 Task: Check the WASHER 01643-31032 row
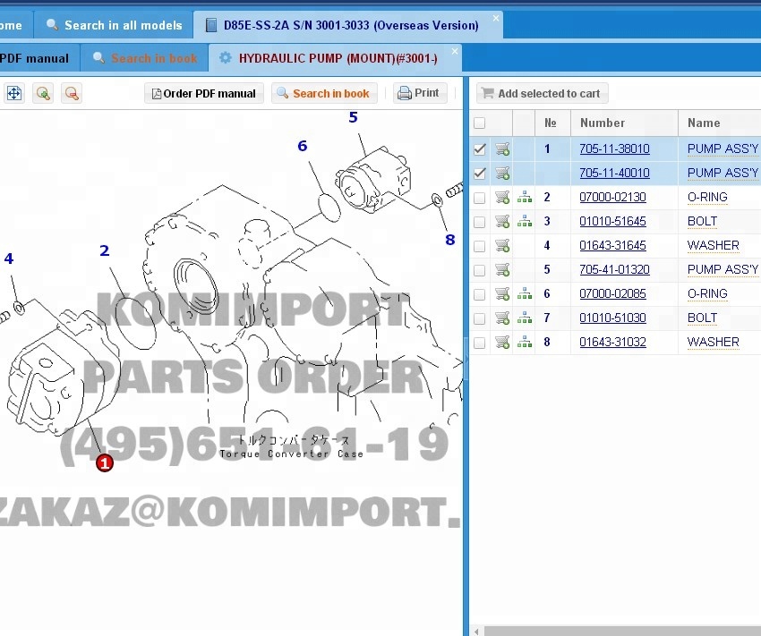(x=480, y=343)
